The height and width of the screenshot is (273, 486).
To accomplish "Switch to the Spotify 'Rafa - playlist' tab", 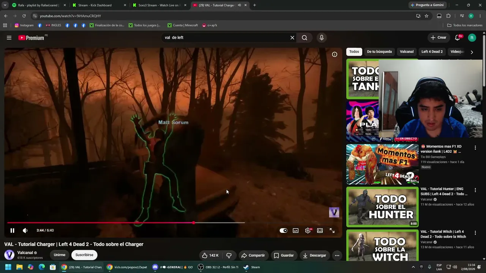I will pos(39,5).
